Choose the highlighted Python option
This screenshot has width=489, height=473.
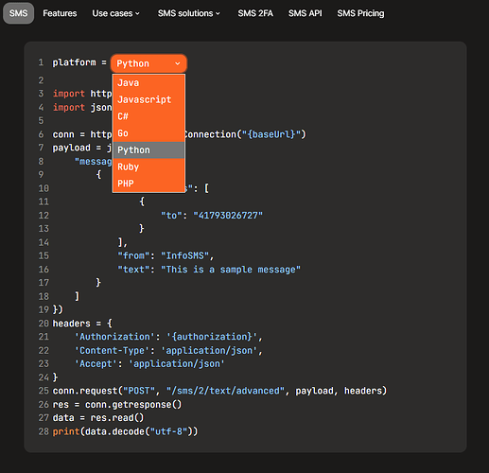[x=148, y=150]
